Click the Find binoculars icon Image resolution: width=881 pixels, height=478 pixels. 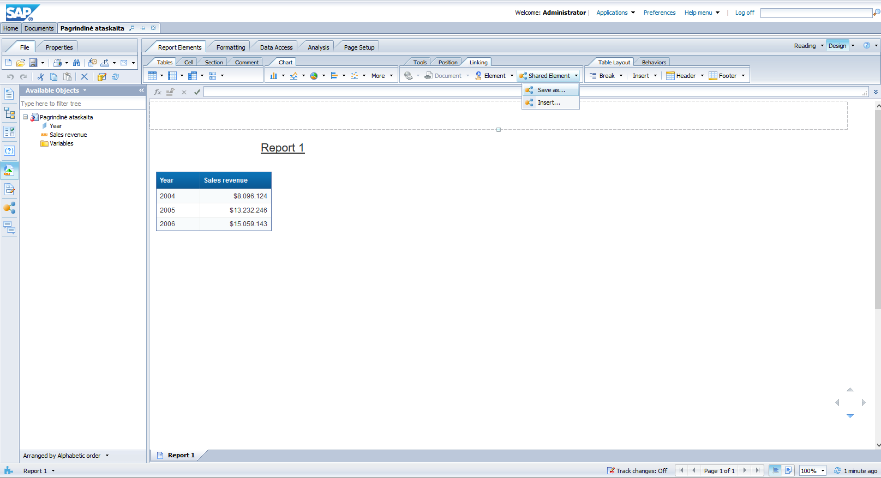pyautogui.click(x=76, y=63)
